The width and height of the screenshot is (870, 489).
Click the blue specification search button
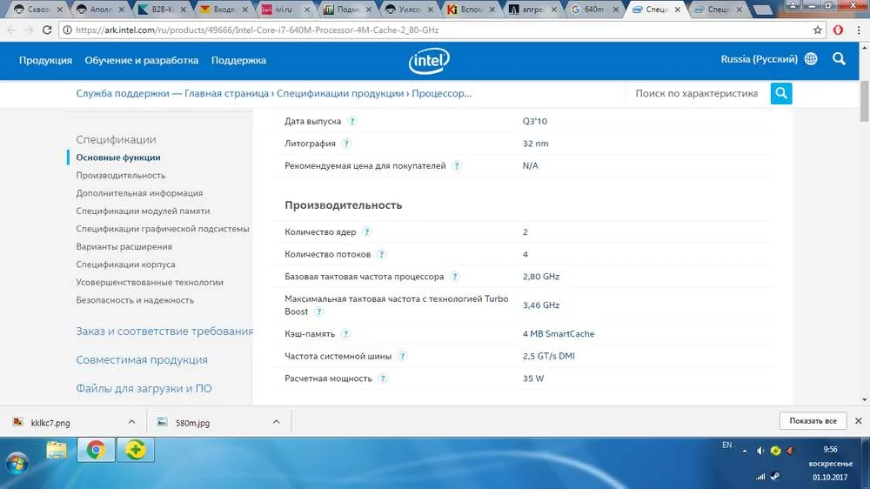pyautogui.click(x=781, y=93)
